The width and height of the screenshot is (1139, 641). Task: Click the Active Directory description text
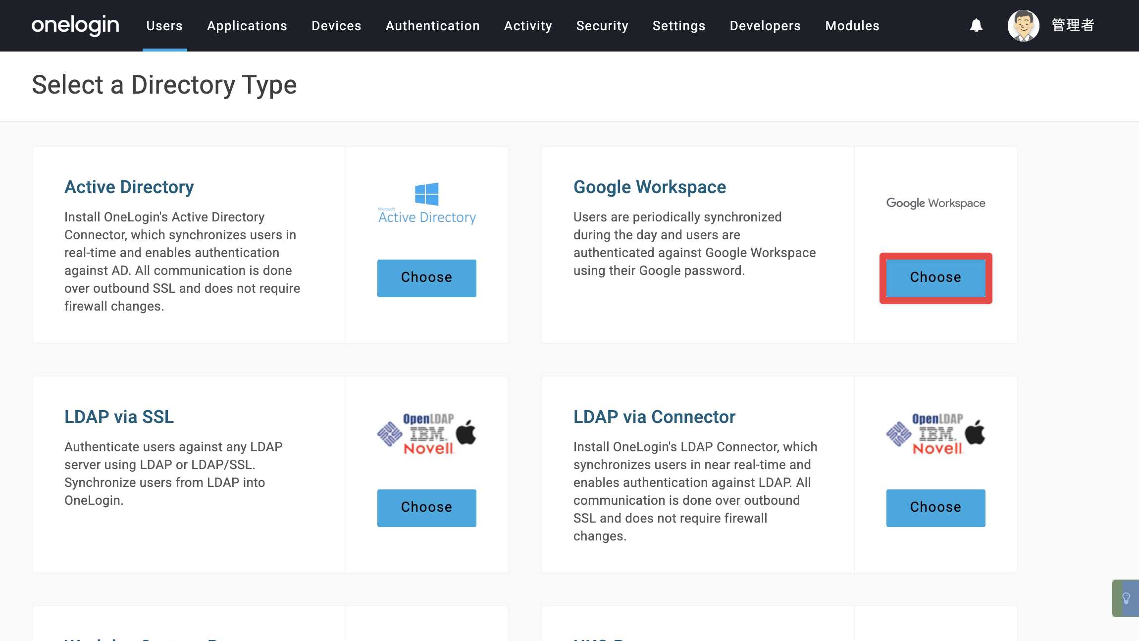[182, 262]
